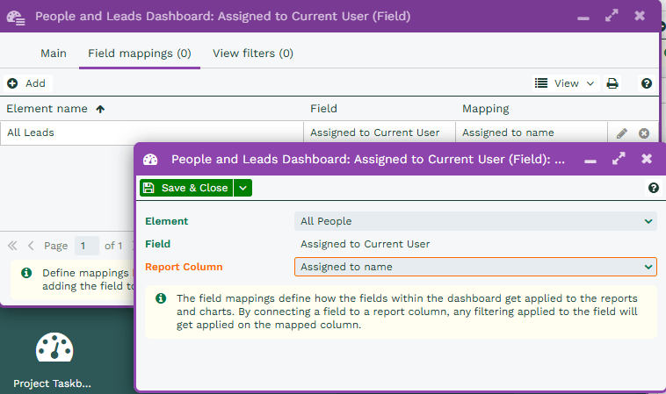
Task: Click the edit pencil icon for All Leads
Action: tap(622, 133)
